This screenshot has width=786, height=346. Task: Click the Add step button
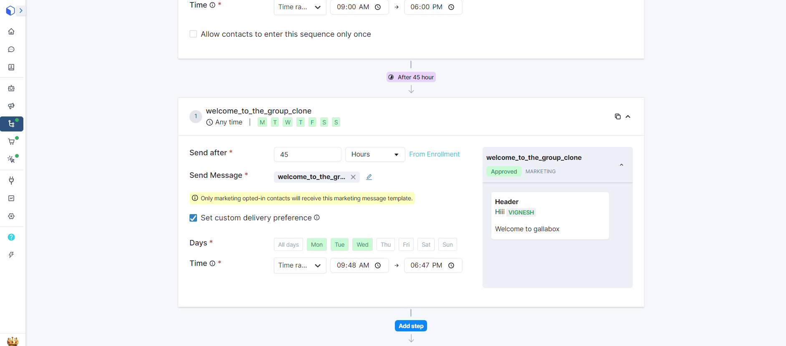click(411, 326)
